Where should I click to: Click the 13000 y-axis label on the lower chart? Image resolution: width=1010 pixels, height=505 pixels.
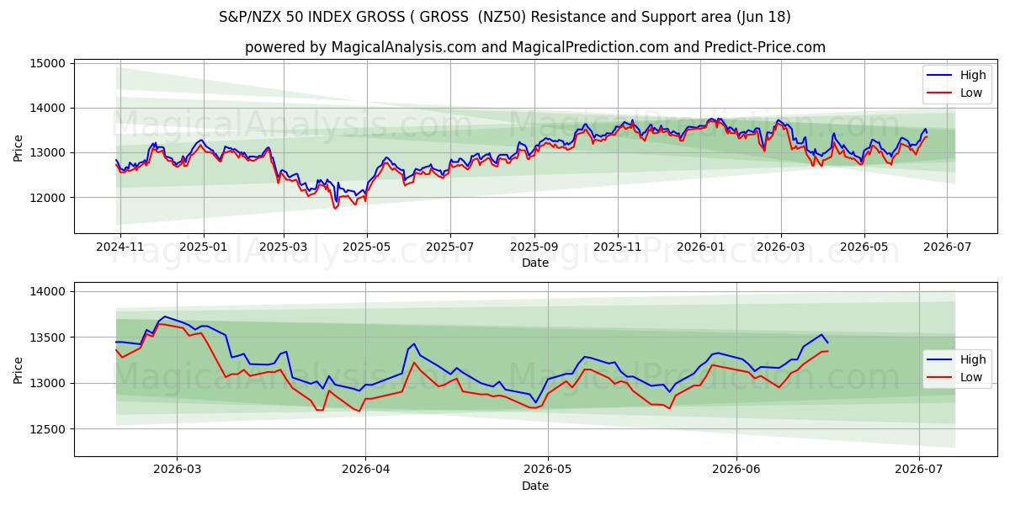click(48, 384)
